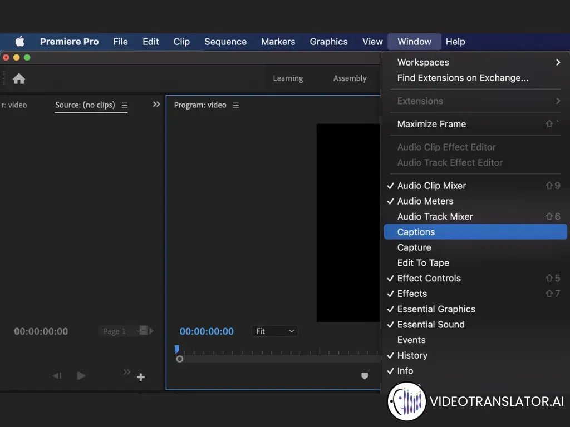Open the Help menu

click(455, 42)
